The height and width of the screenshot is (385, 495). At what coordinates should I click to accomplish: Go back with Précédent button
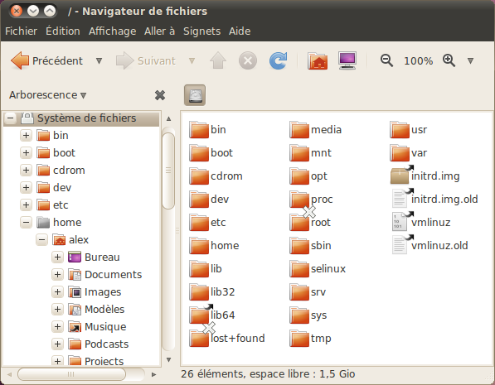pyautogui.click(x=46, y=60)
